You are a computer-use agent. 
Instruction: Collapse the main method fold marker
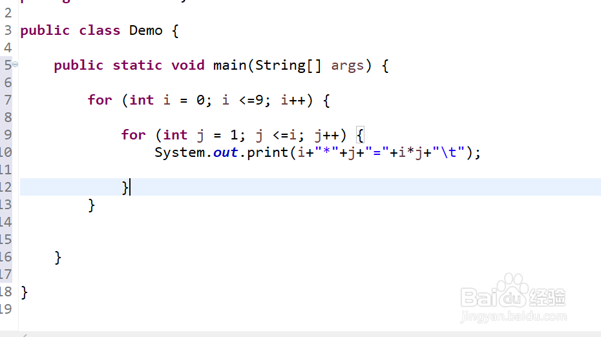coord(16,65)
